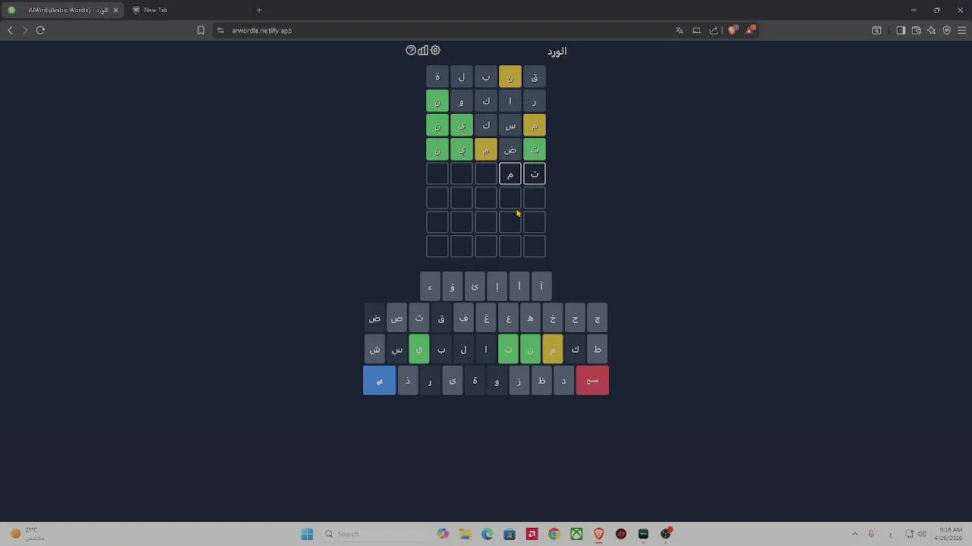
Task: Click the translate page icon
Action: click(x=680, y=30)
